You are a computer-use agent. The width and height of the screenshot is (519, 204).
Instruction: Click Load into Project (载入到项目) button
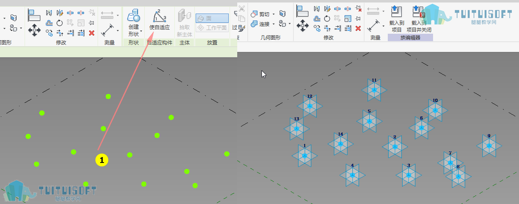click(397, 19)
